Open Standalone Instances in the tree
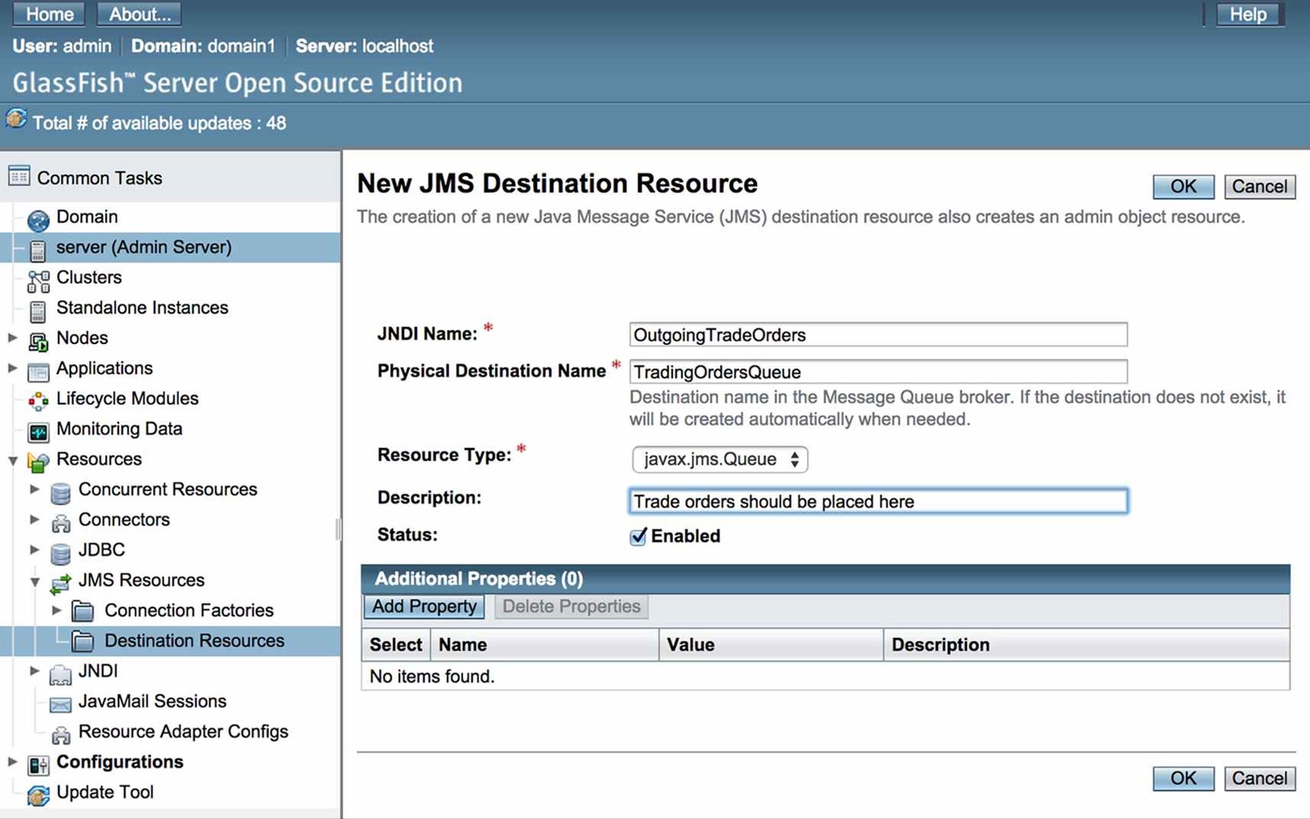1310x819 pixels. [x=142, y=307]
